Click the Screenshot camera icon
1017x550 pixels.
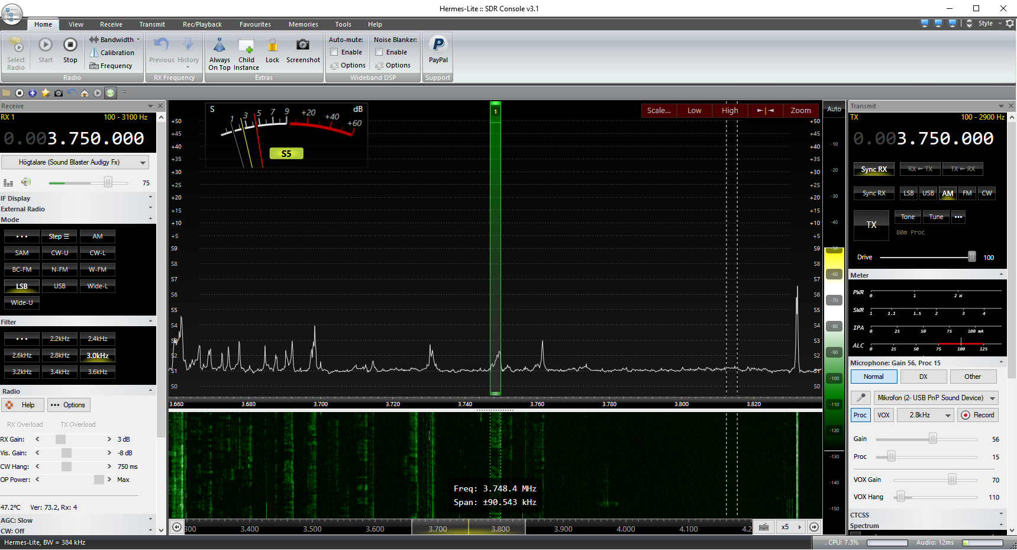[302, 45]
